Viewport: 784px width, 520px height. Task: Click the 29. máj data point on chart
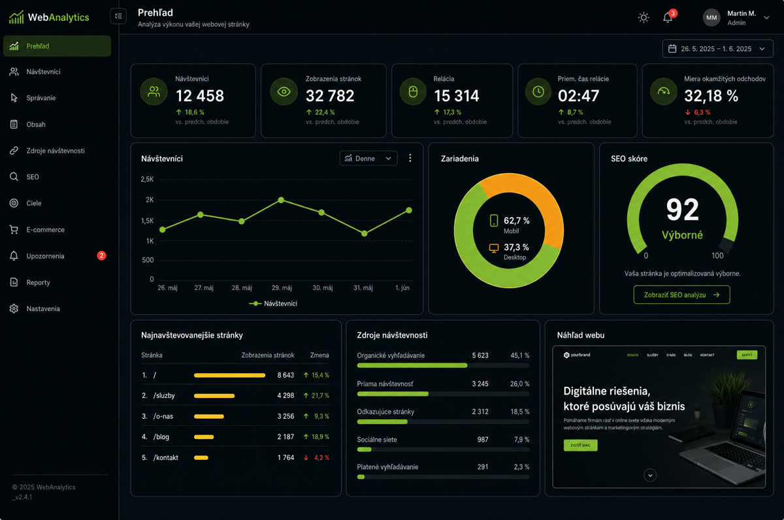[281, 200]
